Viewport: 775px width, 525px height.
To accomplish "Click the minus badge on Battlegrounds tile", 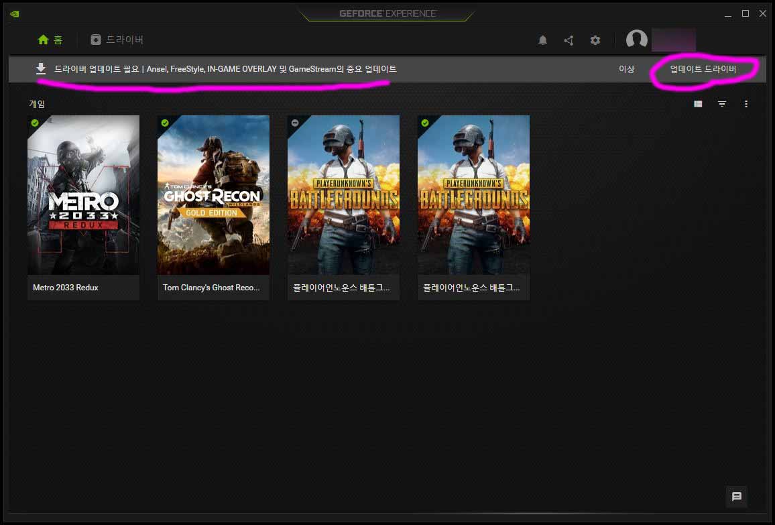I will coord(294,123).
